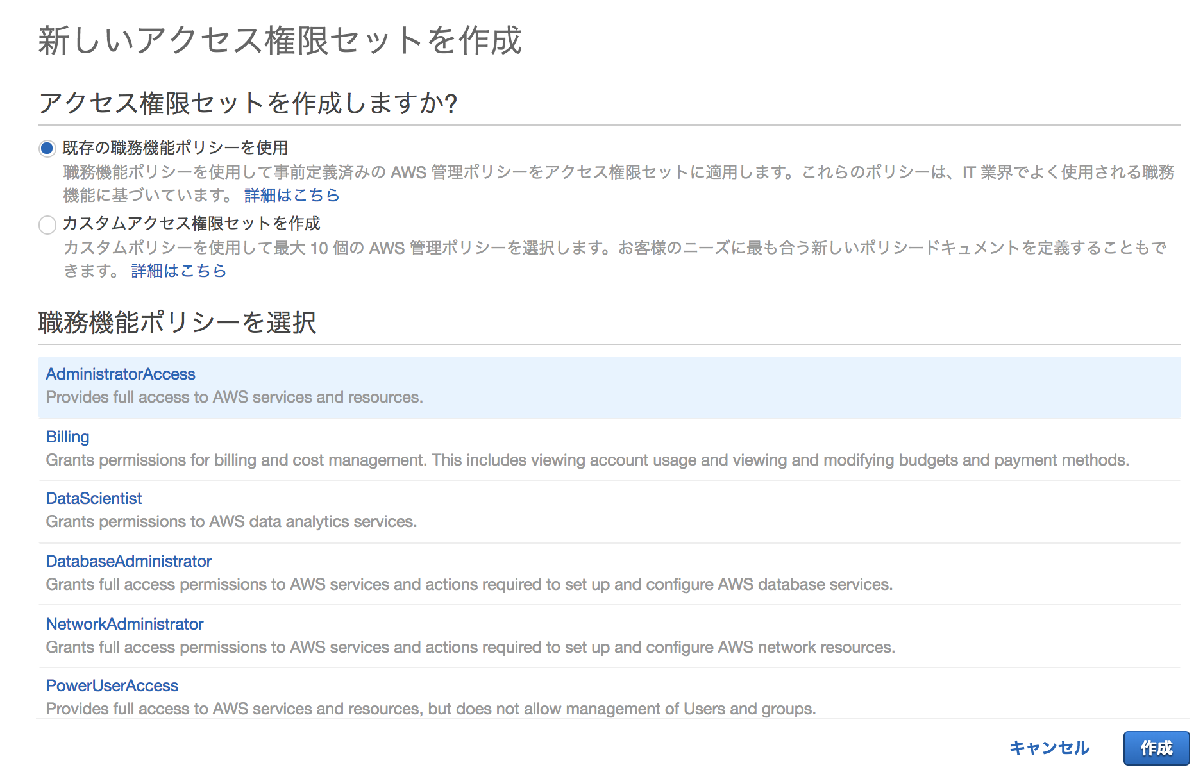Click the キャンセル button
Viewport: 1203px width, 772px height.
(x=1049, y=748)
